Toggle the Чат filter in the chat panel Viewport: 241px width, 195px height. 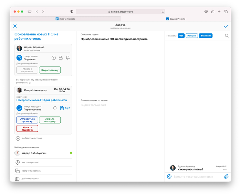181,35
